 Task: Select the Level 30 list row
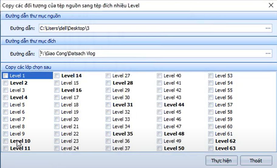coord(130,97)
